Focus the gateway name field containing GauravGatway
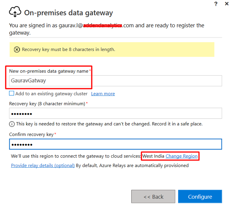The width and height of the screenshot is (230, 204). click(x=115, y=81)
